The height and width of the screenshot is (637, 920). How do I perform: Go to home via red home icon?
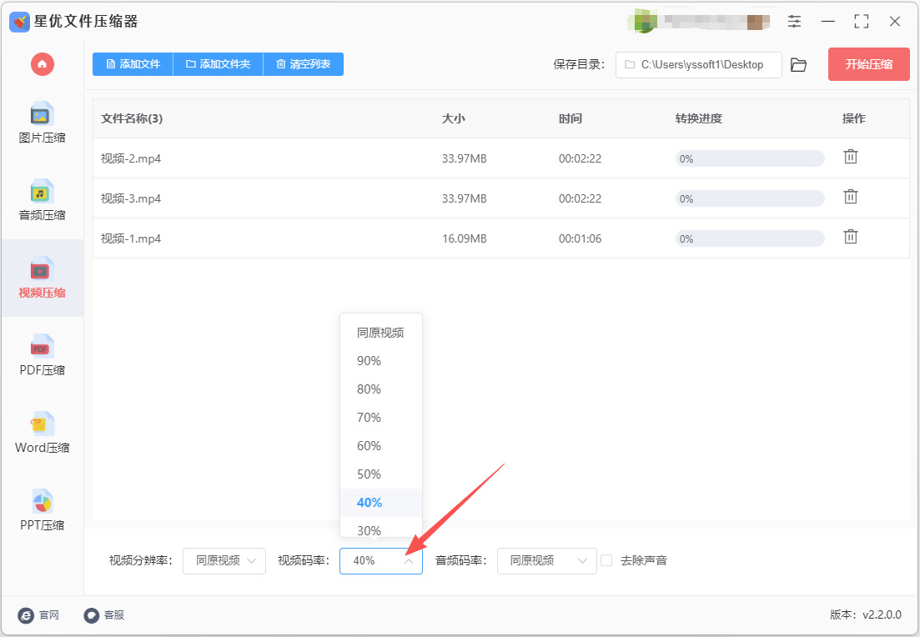tap(43, 64)
